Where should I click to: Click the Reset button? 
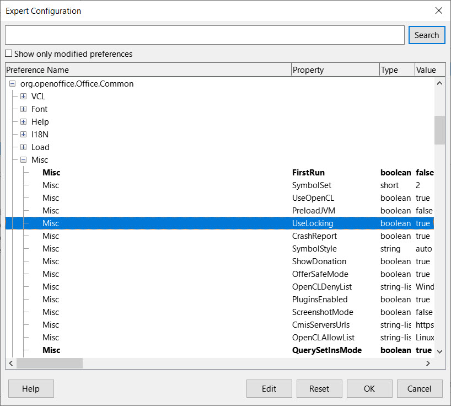[319, 389]
